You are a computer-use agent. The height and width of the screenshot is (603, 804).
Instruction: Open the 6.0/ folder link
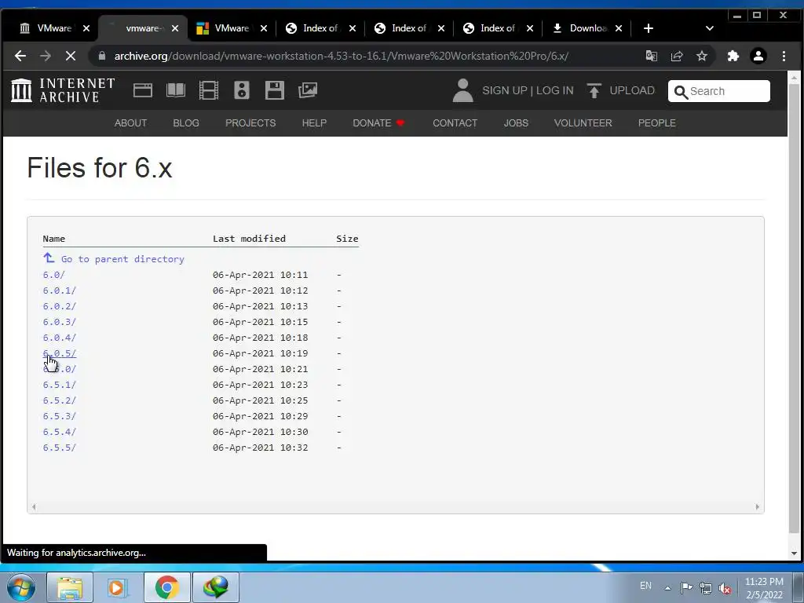(54, 275)
